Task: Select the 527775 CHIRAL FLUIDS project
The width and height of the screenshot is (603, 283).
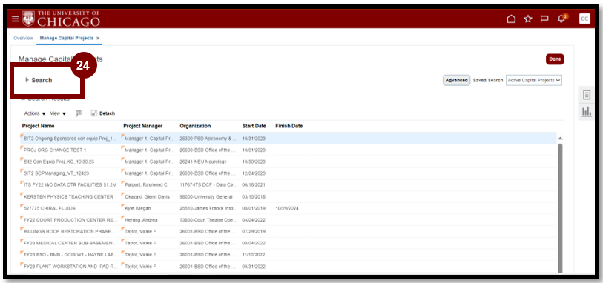Action: [x=49, y=208]
